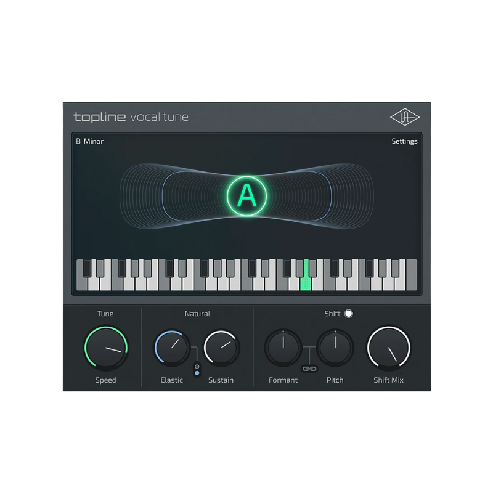This screenshot has height=493, width=493.
Task: Click the first grey key on the keyboard
Action: (x=82, y=283)
